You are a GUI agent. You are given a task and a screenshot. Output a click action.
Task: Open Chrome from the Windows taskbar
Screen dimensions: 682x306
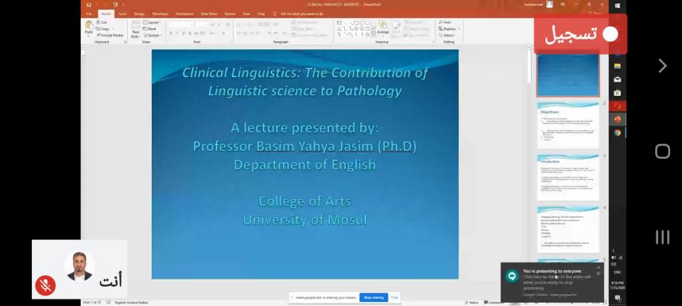(x=617, y=132)
